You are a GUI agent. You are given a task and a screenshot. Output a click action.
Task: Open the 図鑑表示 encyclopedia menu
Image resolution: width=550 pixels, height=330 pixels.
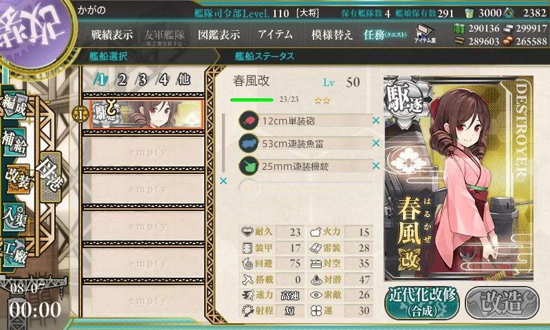(219, 34)
